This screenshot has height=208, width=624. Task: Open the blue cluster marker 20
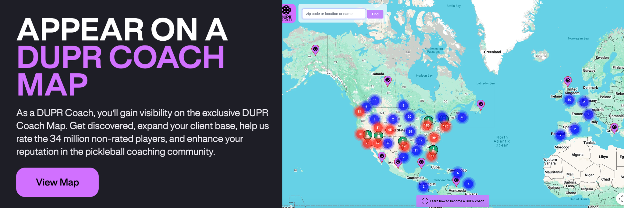click(x=409, y=116)
